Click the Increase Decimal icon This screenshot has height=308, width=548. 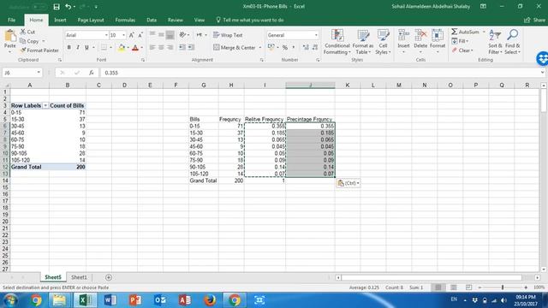point(306,47)
